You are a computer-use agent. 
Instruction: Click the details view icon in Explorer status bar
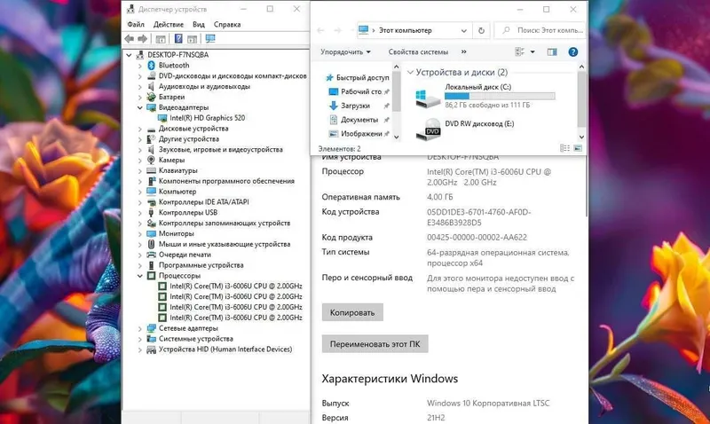[x=564, y=148]
